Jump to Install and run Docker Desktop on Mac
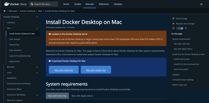209x103 pixels. (x=188, y=54)
